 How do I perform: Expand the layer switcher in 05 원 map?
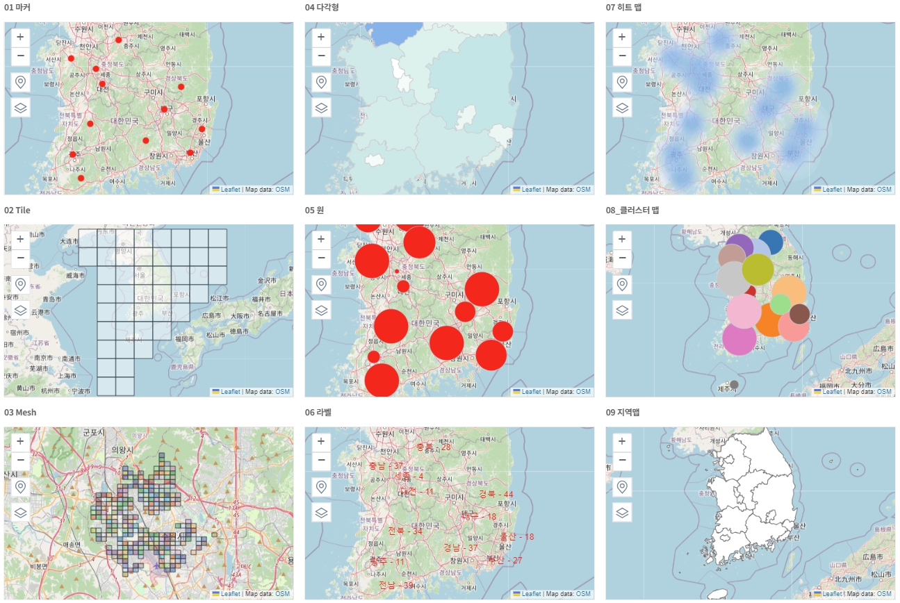pyautogui.click(x=321, y=310)
